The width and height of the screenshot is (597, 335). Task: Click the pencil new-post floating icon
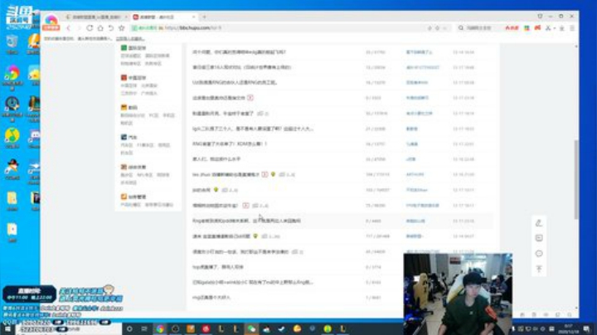[539, 223]
